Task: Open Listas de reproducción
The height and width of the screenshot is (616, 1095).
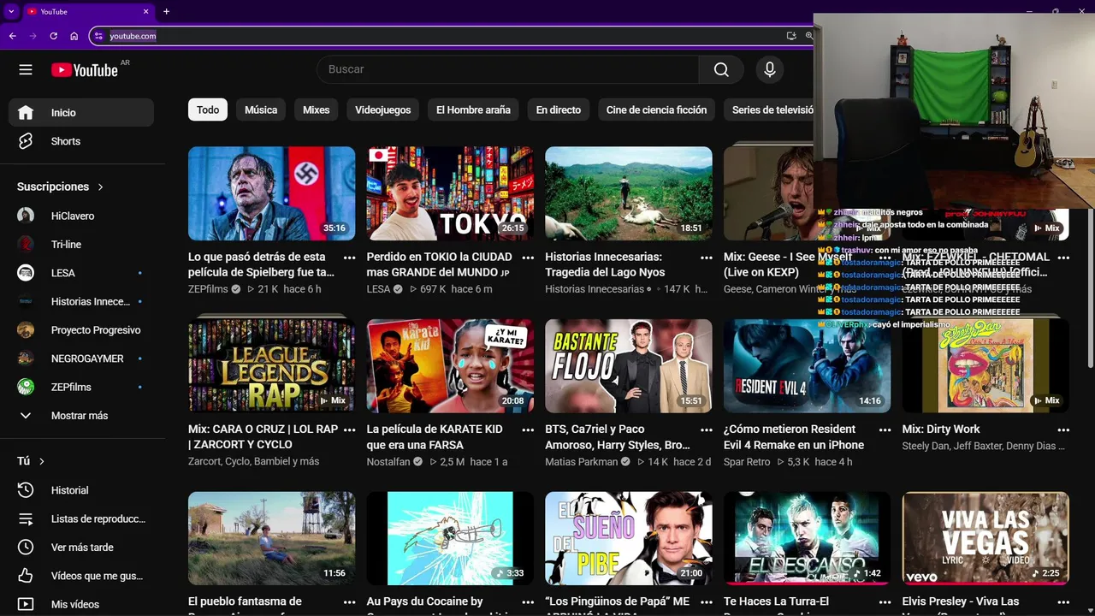Action: click(81, 518)
